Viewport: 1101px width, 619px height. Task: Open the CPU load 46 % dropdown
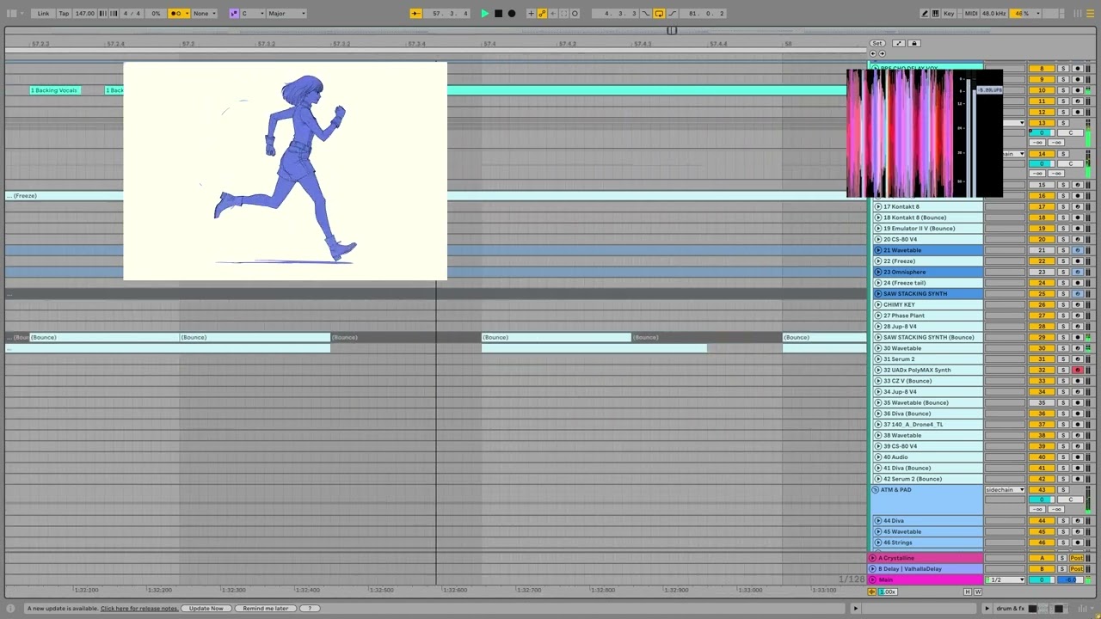[x=1027, y=13]
